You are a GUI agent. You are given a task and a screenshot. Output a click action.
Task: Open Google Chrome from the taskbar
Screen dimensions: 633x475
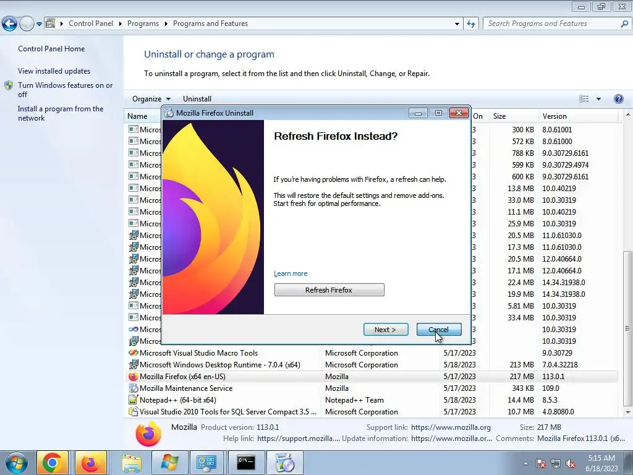click(52, 463)
